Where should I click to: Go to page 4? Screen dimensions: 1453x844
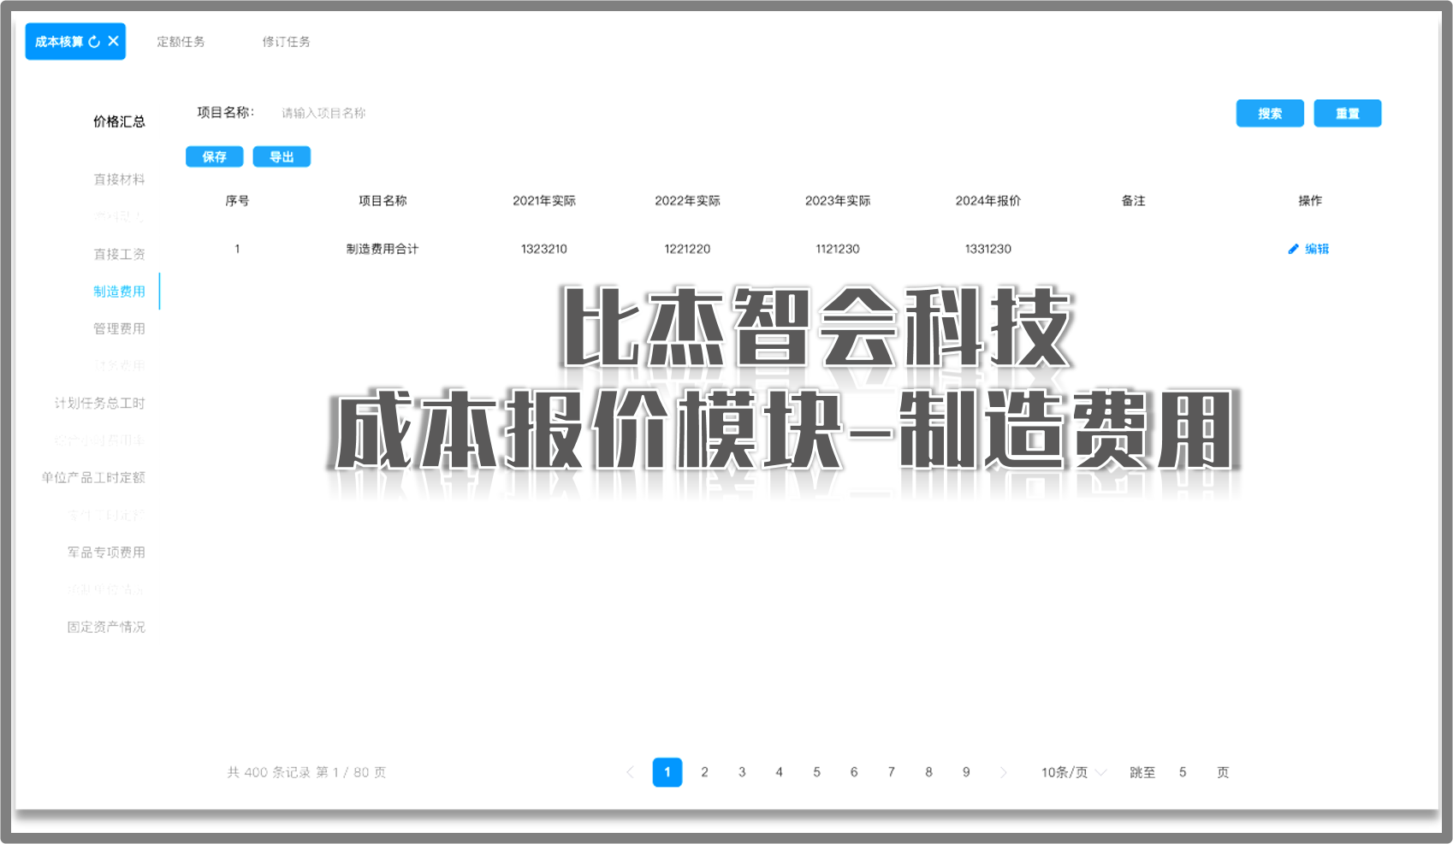(x=779, y=772)
